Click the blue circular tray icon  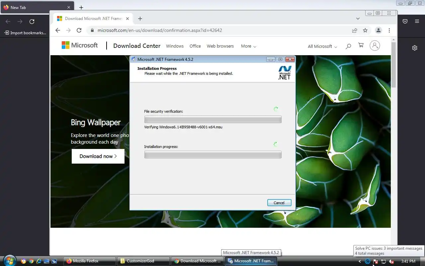click(x=367, y=261)
